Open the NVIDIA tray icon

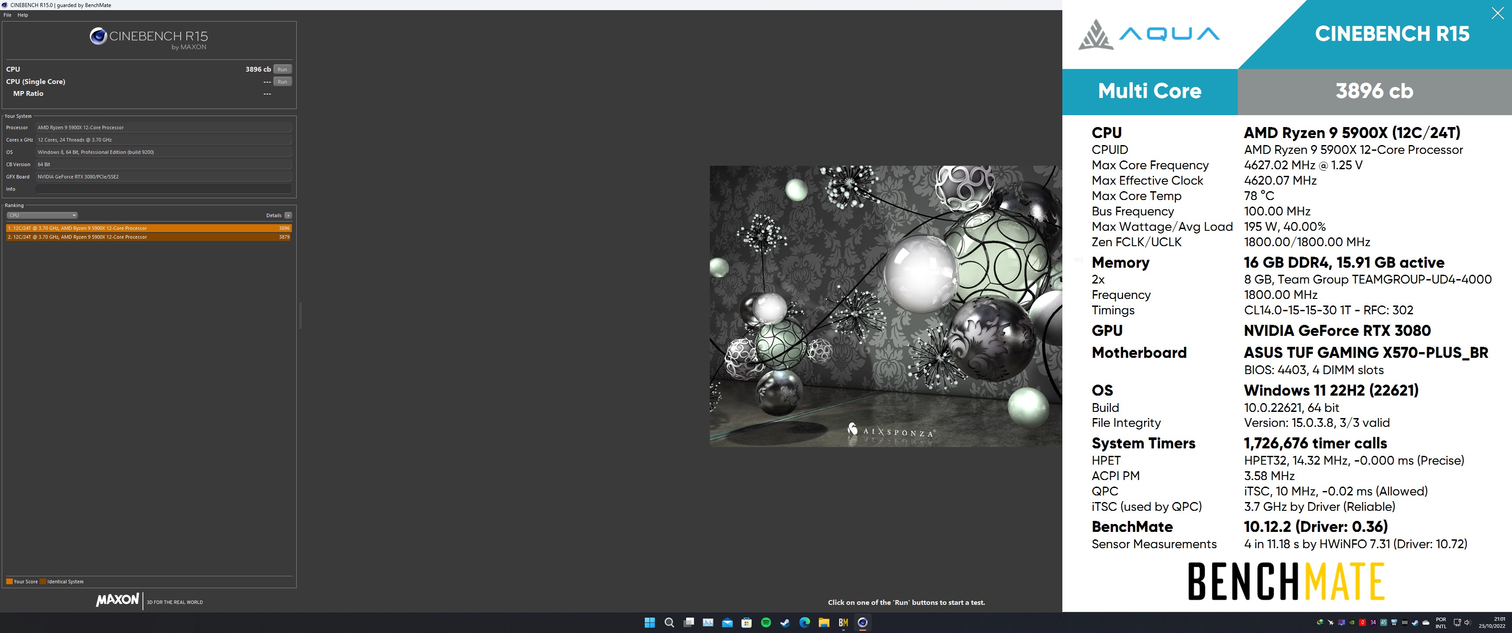(x=1352, y=622)
